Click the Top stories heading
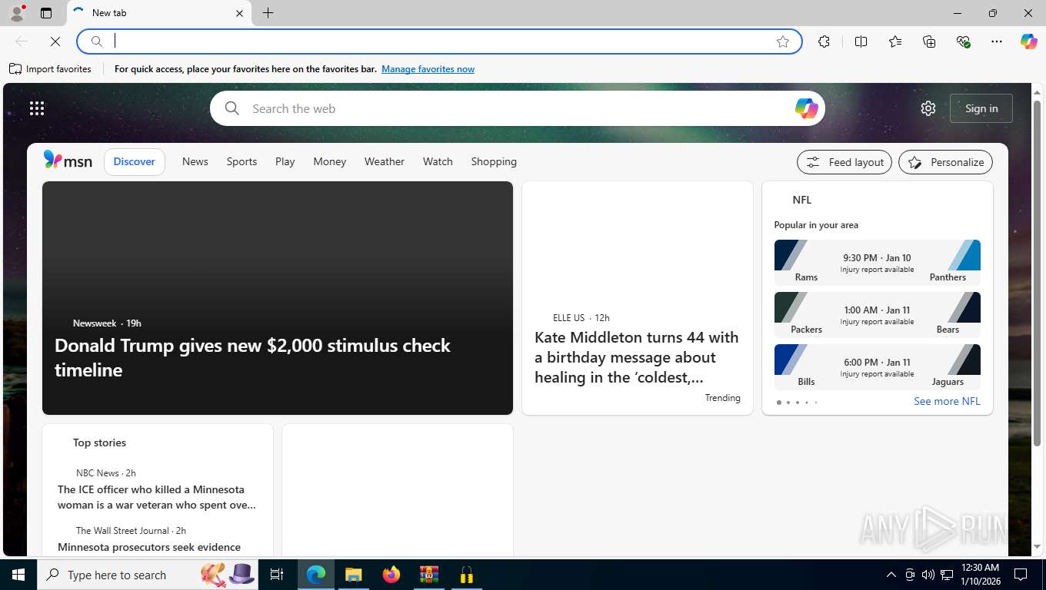Screen dimensions: 1046x590 coord(99,442)
